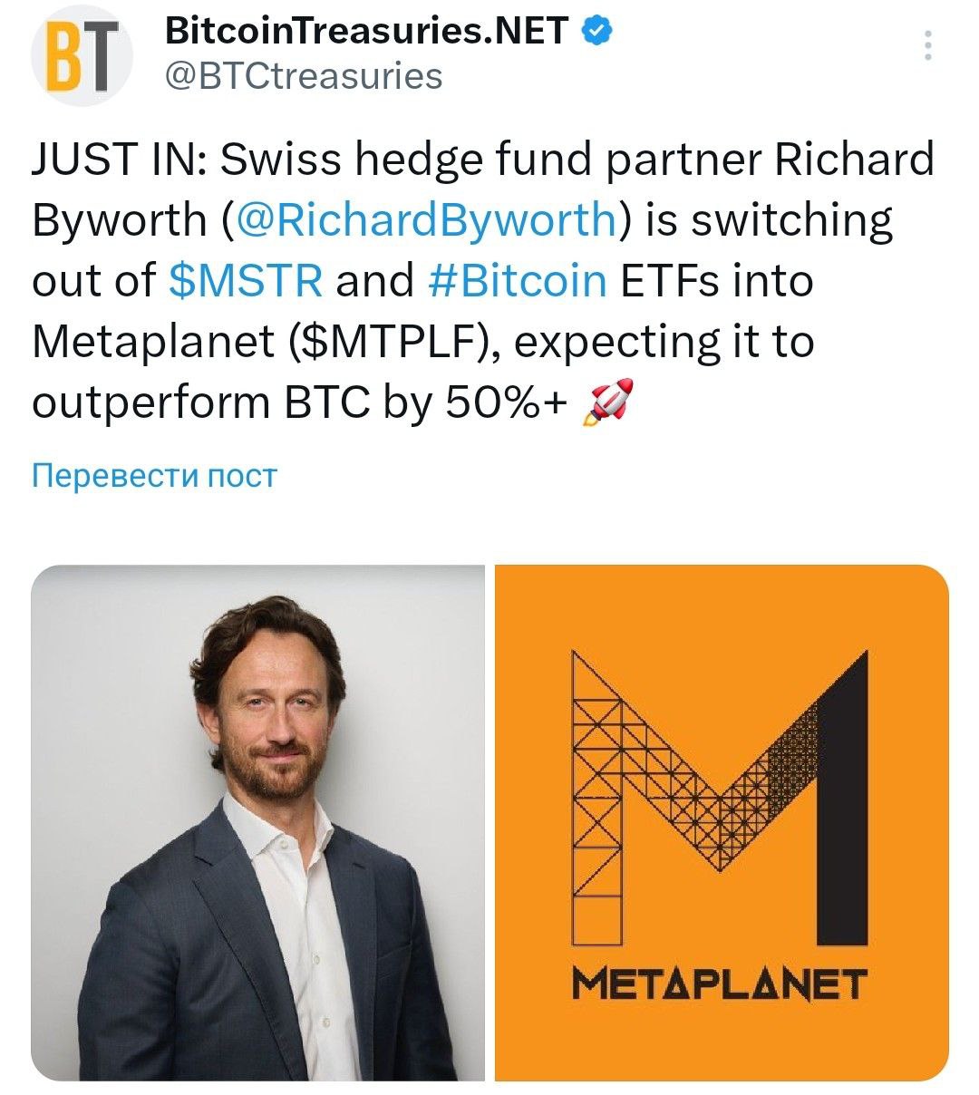Follow the #Bitcoin hashtag link
The height and width of the screenshot is (1095, 979).
click(517, 281)
